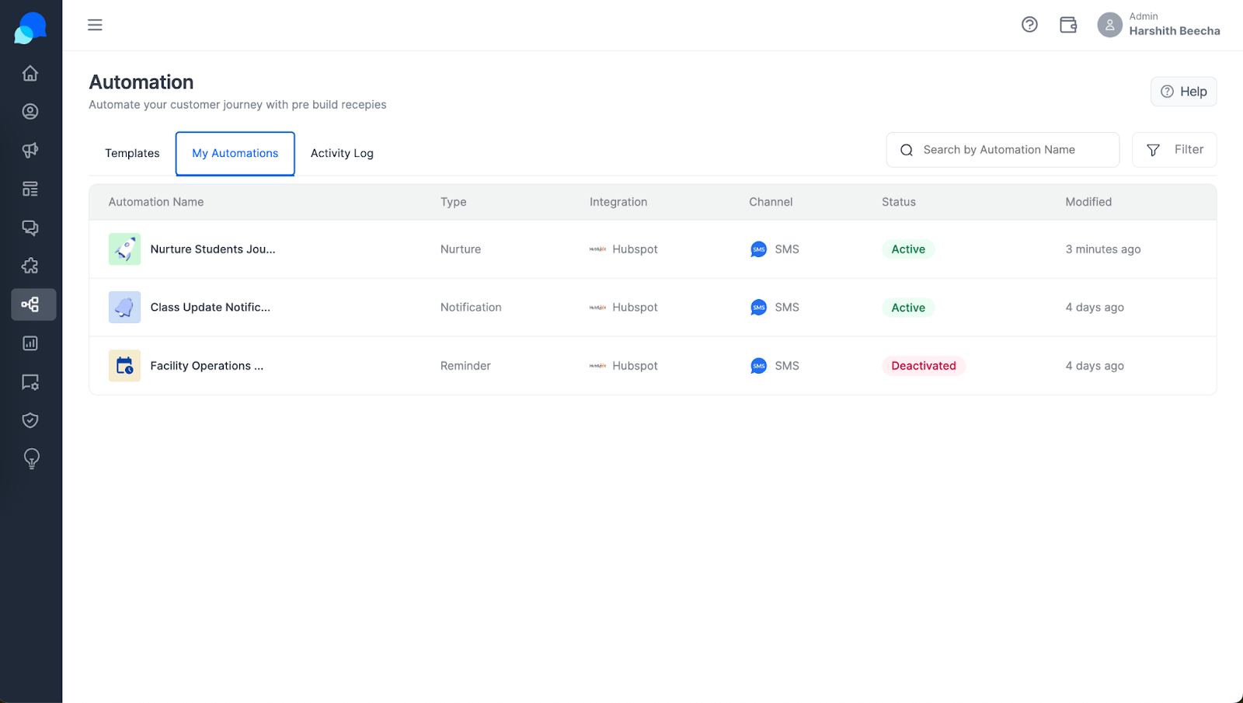Open the Templates layout icon in sidebar
The width and height of the screenshot is (1243, 703).
(30, 189)
